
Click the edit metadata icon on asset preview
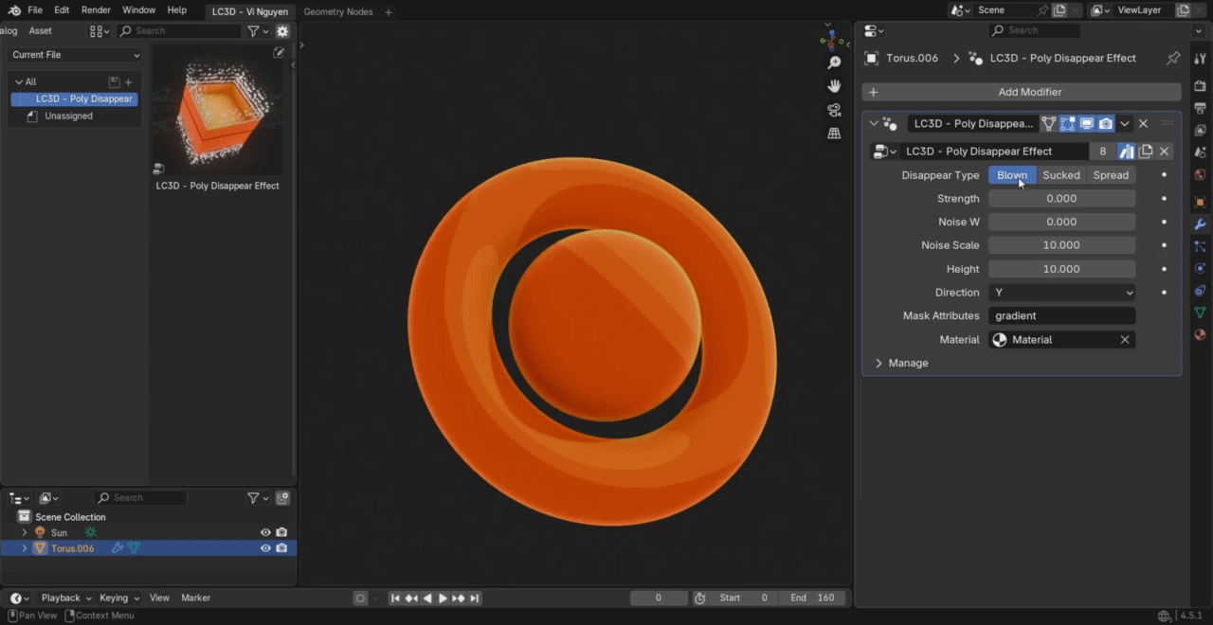pyautogui.click(x=279, y=53)
